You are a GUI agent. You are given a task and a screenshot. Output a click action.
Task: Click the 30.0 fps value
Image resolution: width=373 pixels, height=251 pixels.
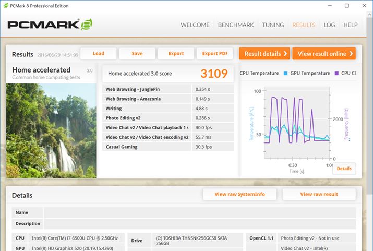203,127
